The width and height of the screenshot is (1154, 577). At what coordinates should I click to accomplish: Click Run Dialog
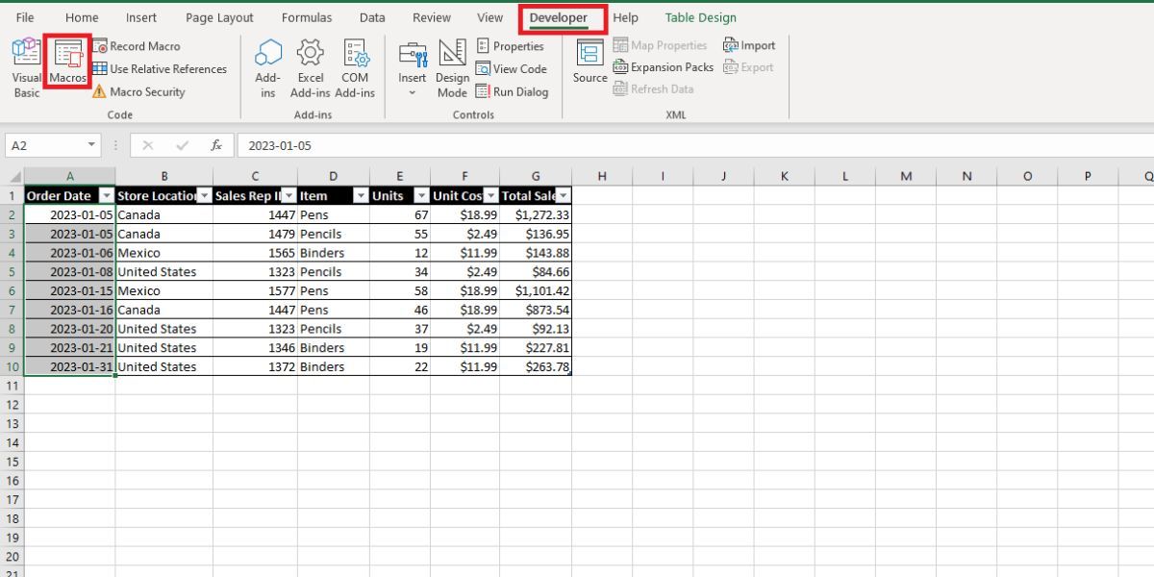pos(512,91)
